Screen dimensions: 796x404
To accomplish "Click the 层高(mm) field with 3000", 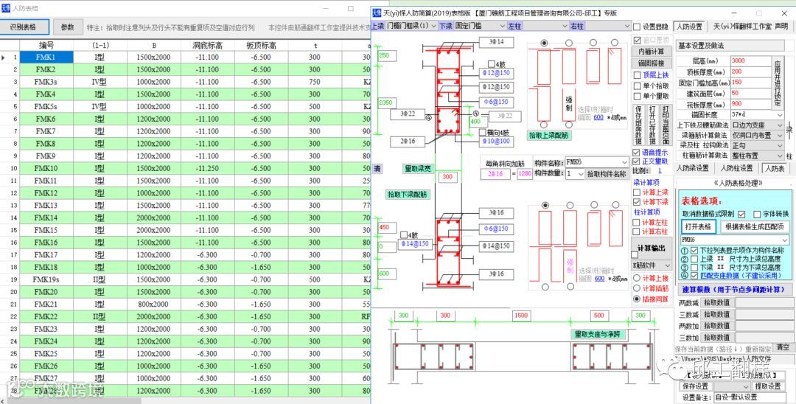I will tap(751, 61).
